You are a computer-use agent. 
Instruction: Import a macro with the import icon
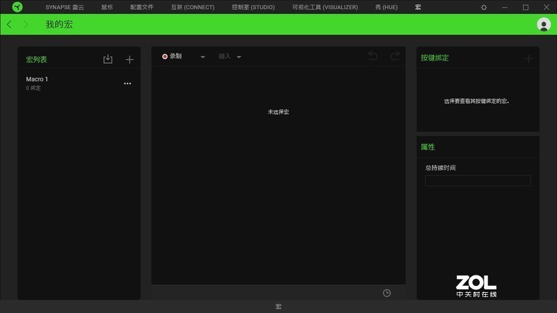108,59
